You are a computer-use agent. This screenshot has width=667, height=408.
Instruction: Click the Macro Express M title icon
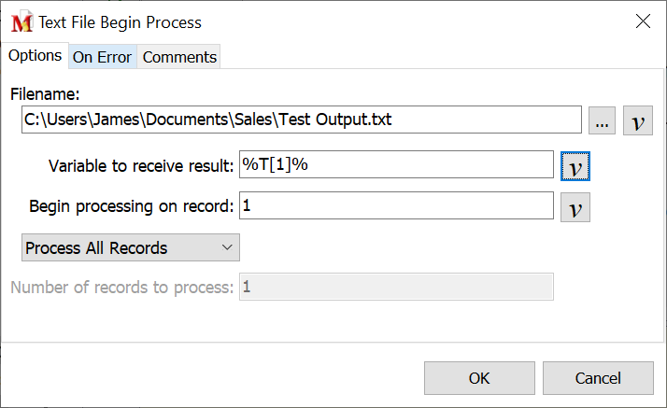click(21, 21)
